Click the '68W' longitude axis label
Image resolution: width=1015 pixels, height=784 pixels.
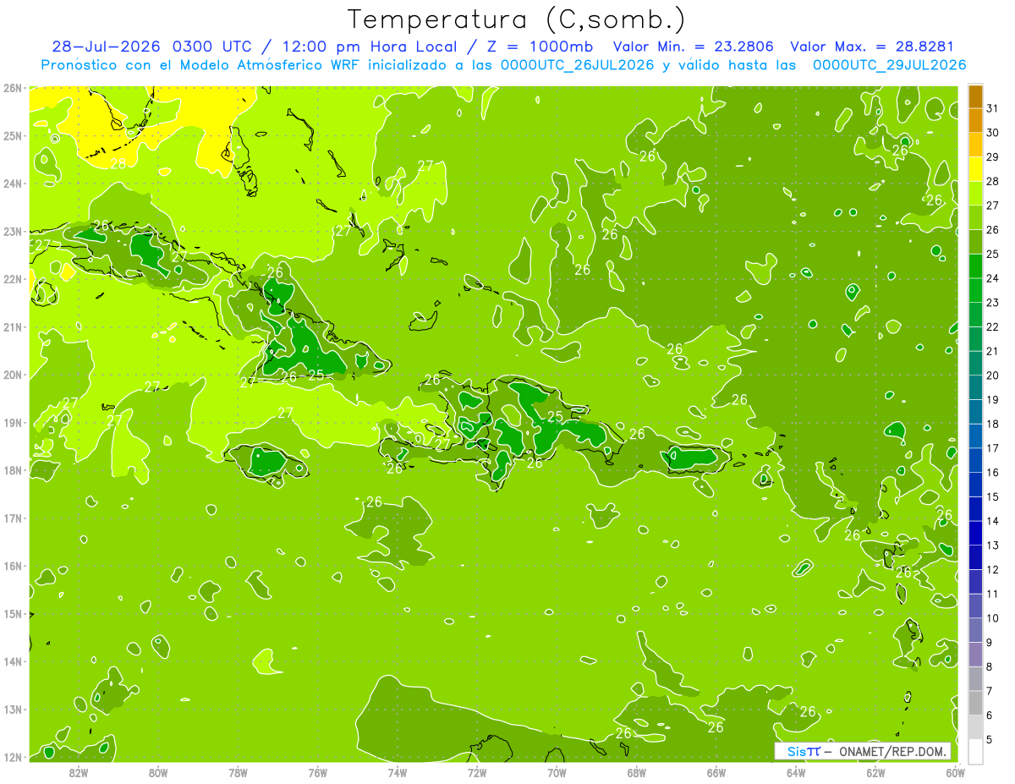[636, 772]
